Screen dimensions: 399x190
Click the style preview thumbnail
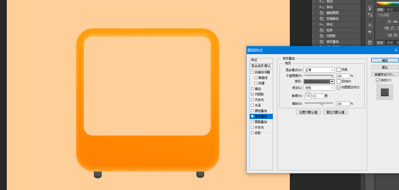385,92
